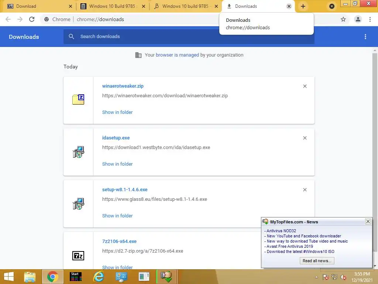Go back using the browser back arrow
This screenshot has height=284, width=378.
[8, 19]
